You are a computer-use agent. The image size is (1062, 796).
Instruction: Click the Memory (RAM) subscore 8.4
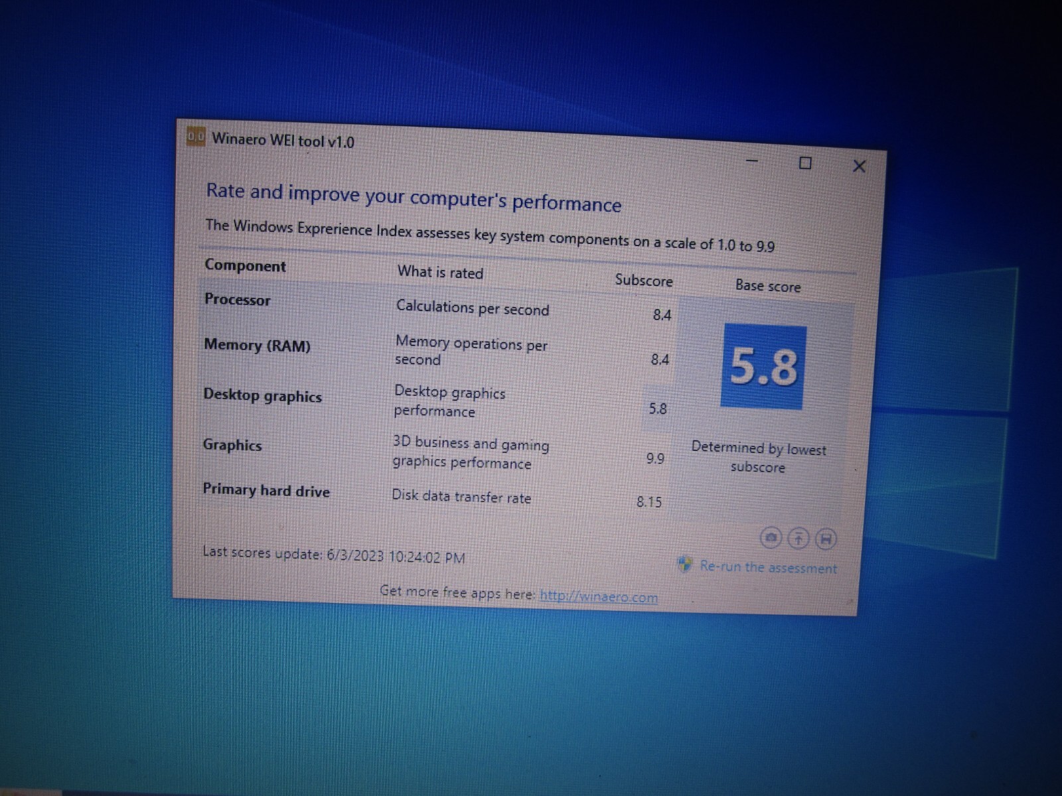(660, 360)
